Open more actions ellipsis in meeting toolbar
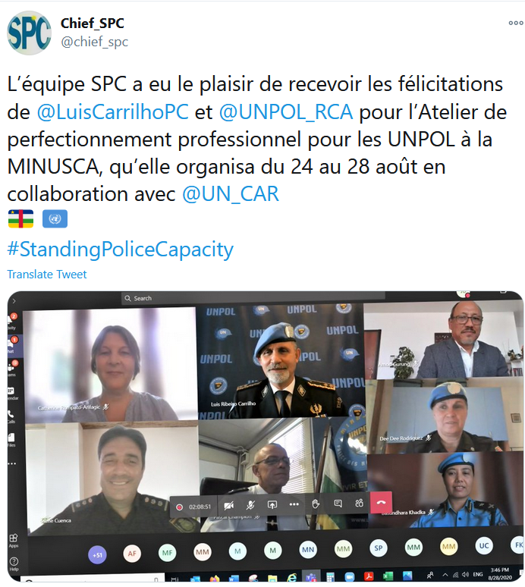This screenshot has height=587, width=525. 294,504
